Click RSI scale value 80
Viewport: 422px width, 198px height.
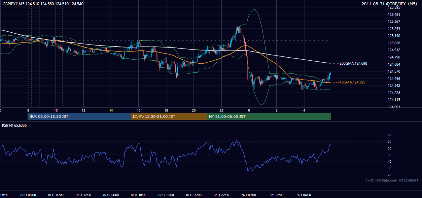[389, 135]
